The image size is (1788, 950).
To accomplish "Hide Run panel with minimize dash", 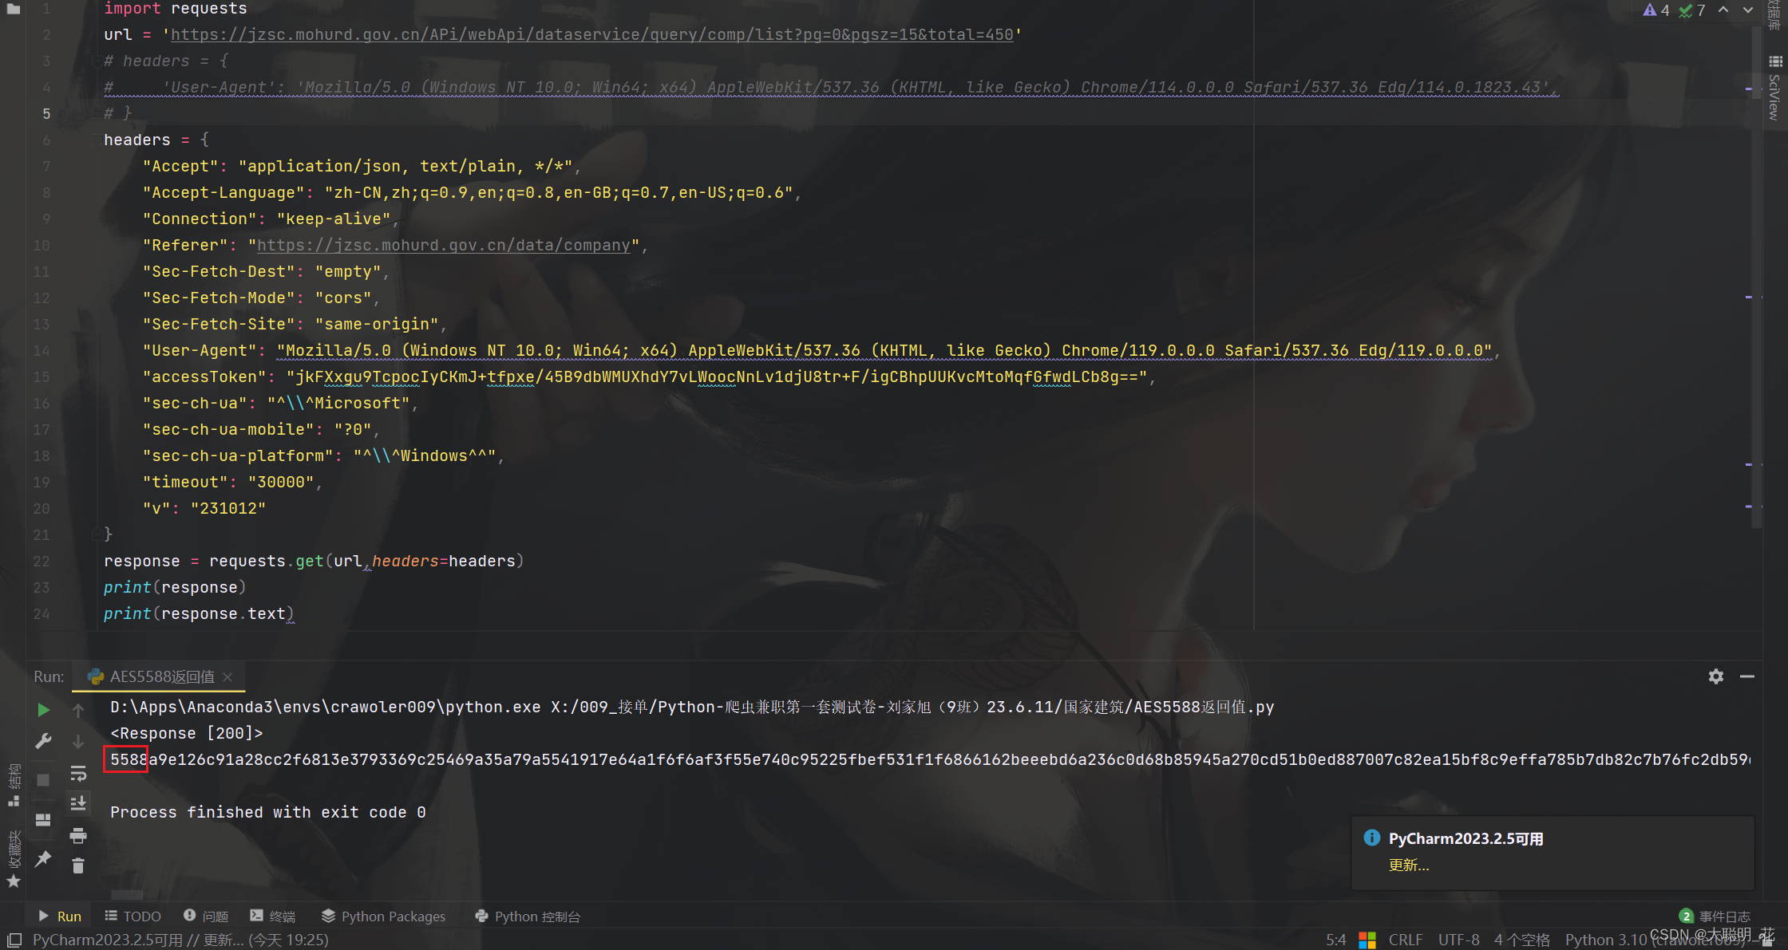I will click(x=1747, y=676).
